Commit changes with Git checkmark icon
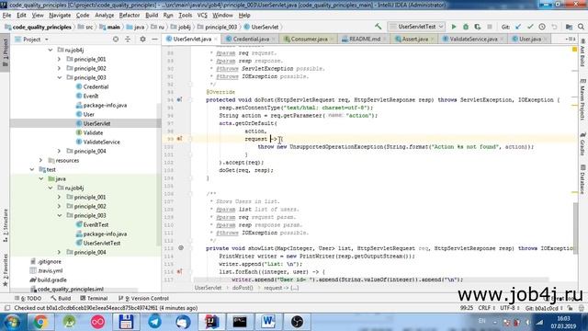This screenshot has height=331, width=588. (x=530, y=27)
